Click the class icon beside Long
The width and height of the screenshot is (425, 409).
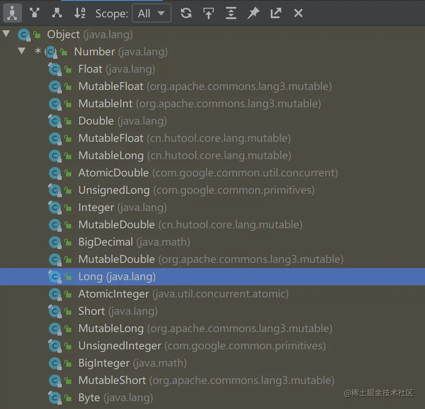point(55,277)
